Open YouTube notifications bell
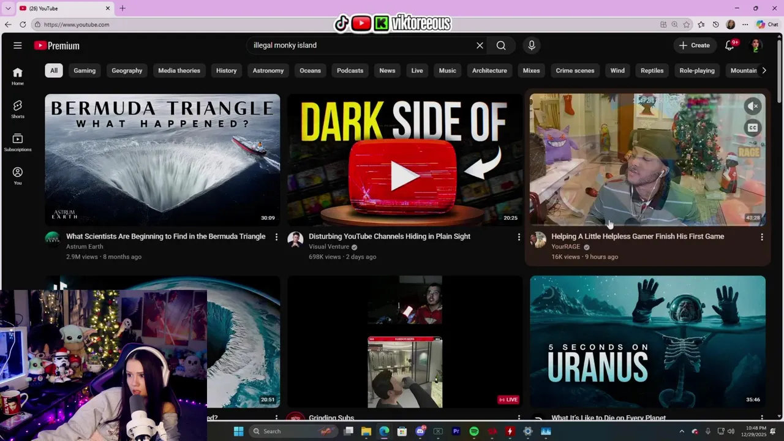Screen dimensions: 784x441 click(x=729, y=45)
